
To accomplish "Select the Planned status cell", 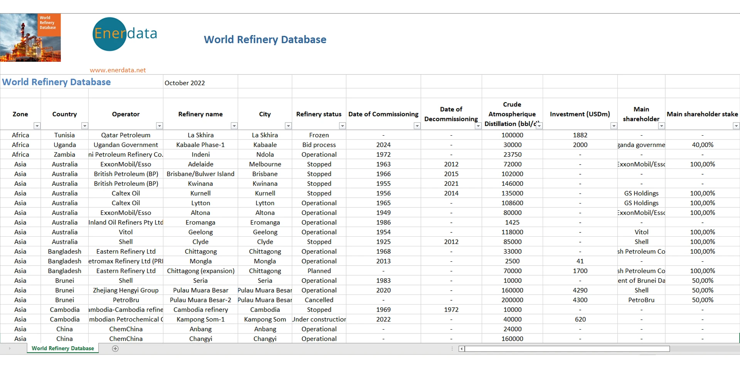I will pyautogui.click(x=319, y=271).
